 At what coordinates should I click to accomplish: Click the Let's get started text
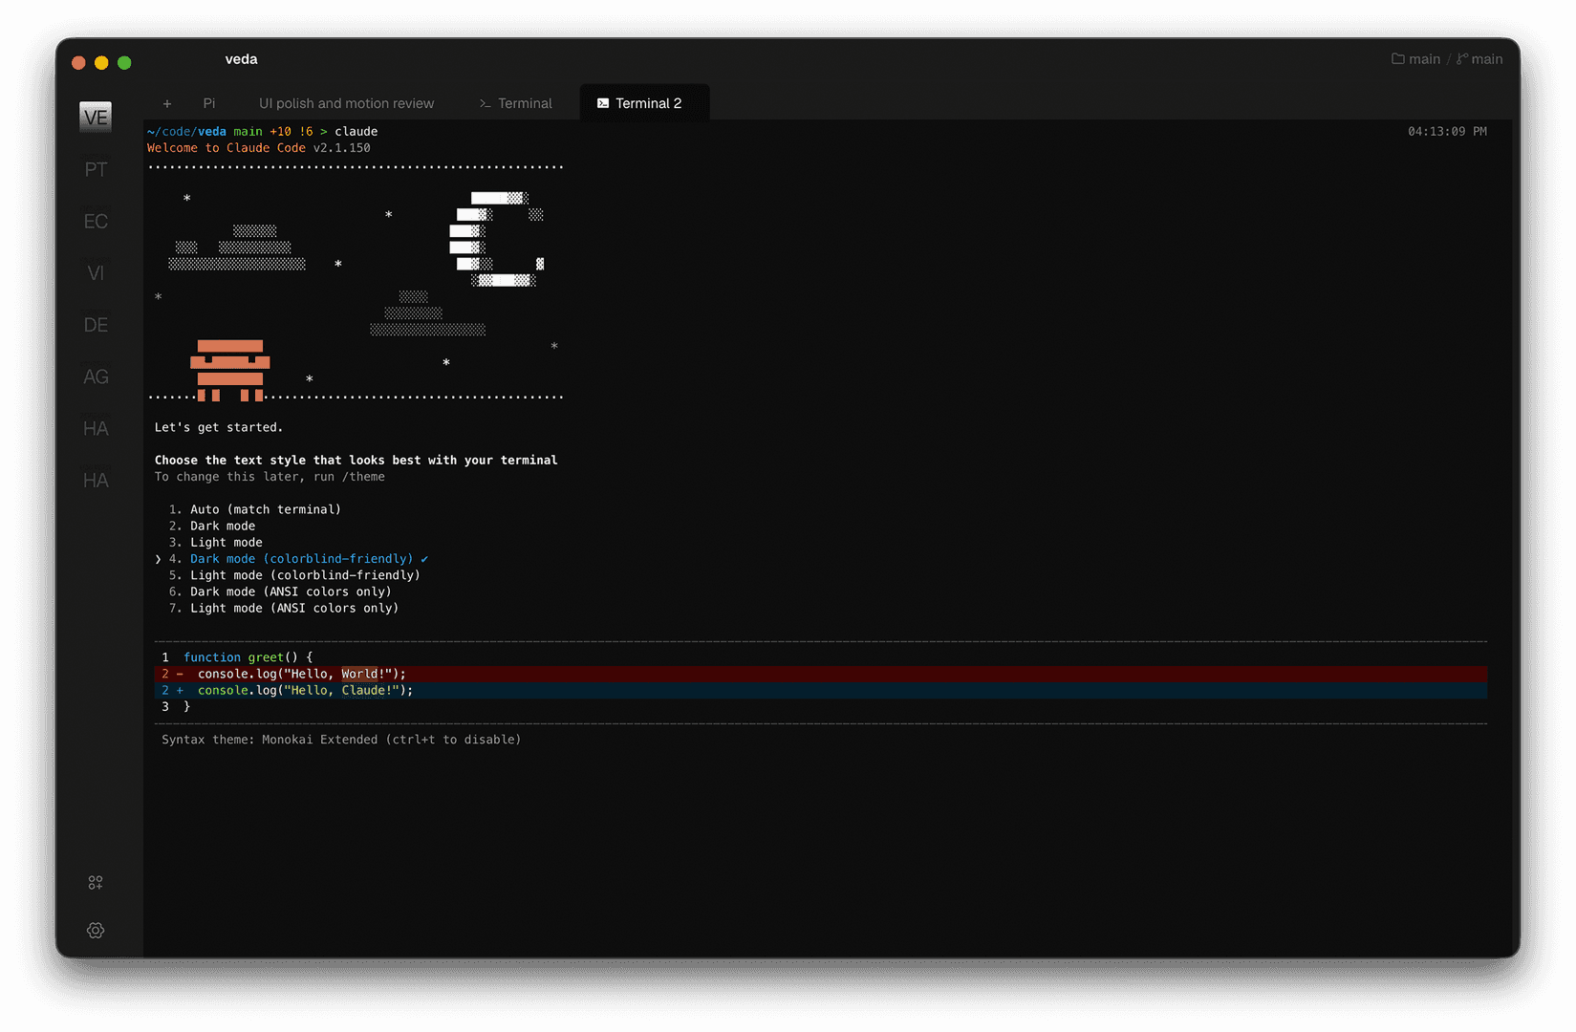219,427
